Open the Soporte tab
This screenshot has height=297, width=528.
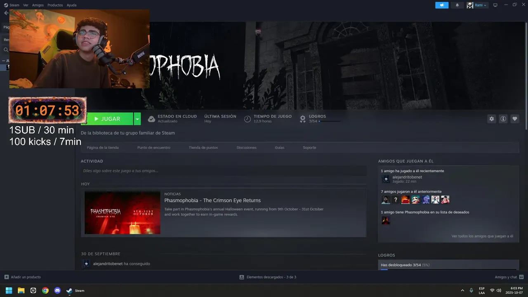309,148
